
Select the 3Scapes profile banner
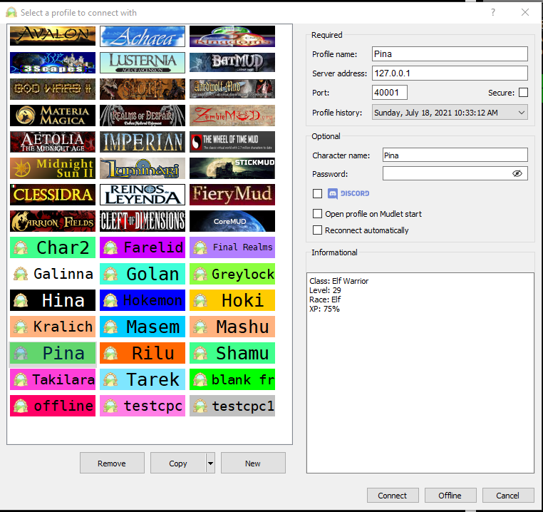(53, 63)
